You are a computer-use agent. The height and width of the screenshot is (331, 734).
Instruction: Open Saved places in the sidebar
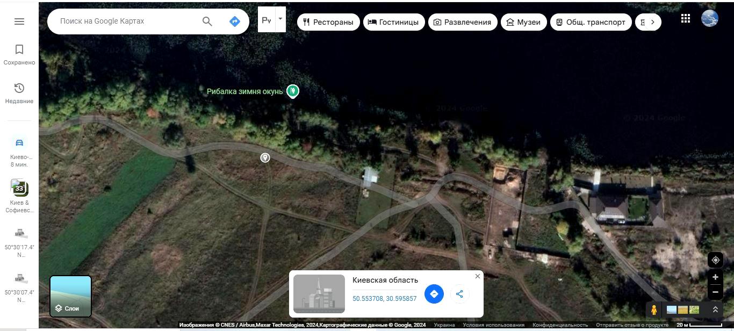click(x=19, y=55)
